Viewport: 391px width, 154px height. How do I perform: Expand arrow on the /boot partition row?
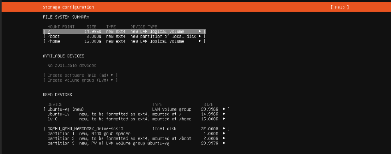pyautogui.click(x=200, y=36)
